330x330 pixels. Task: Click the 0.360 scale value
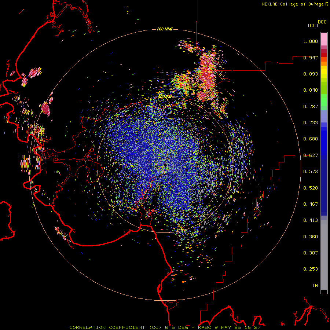click(311, 237)
